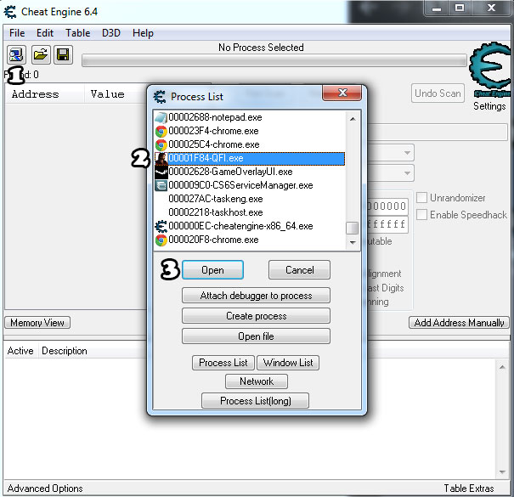The height and width of the screenshot is (497, 514).
Task: Toggle the Enable Speedhack checkbox
Action: 421,215
